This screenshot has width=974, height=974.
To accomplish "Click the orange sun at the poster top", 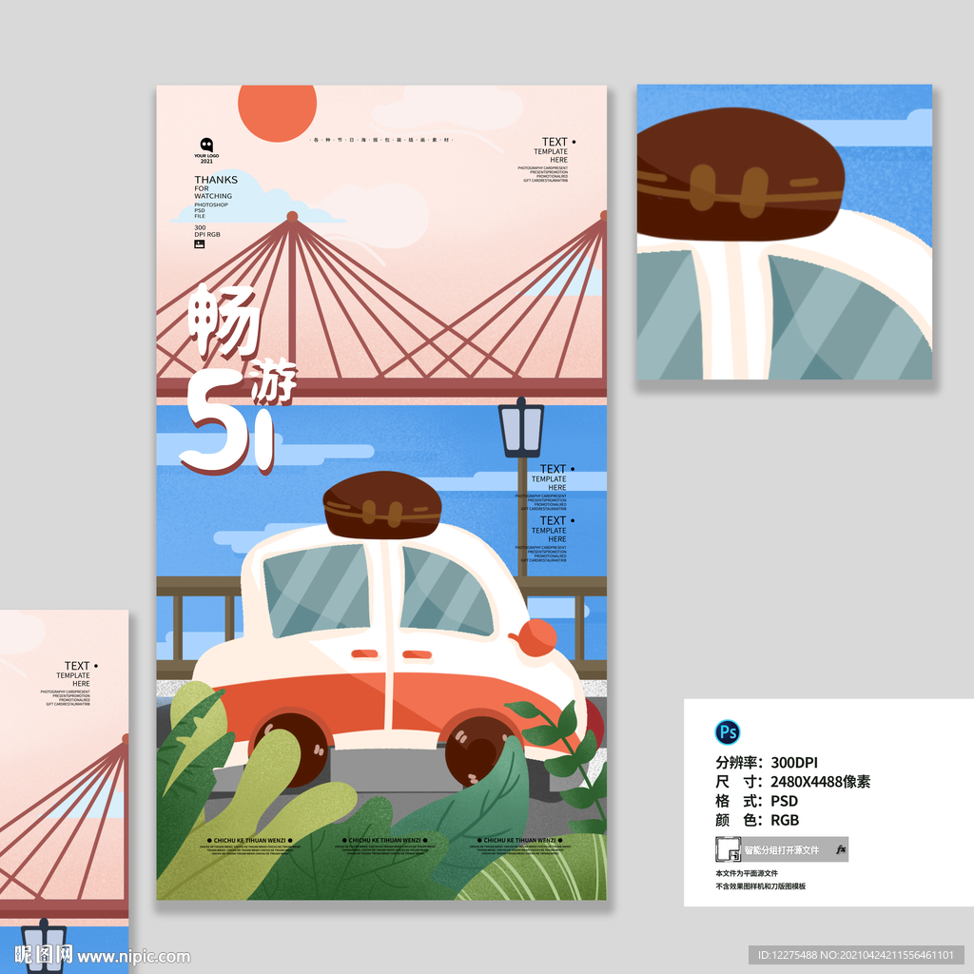I will tap(277, 110).
